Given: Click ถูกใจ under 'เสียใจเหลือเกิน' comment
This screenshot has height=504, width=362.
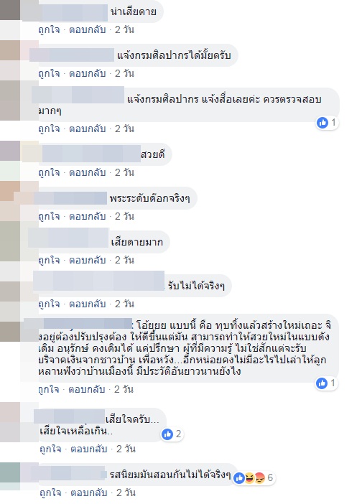Looking at the screenshot, I should click(x=50, y=449).
